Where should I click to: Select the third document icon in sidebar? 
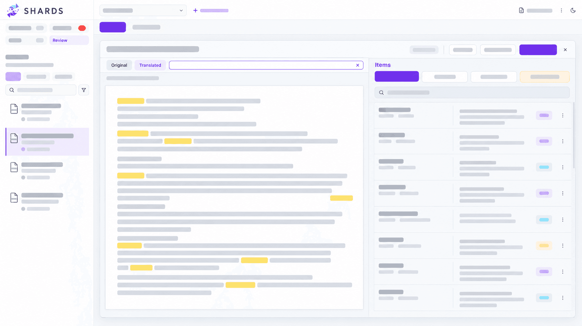(14, 167)
